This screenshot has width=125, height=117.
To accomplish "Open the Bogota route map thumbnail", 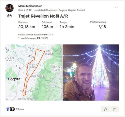I will [33, 72].
